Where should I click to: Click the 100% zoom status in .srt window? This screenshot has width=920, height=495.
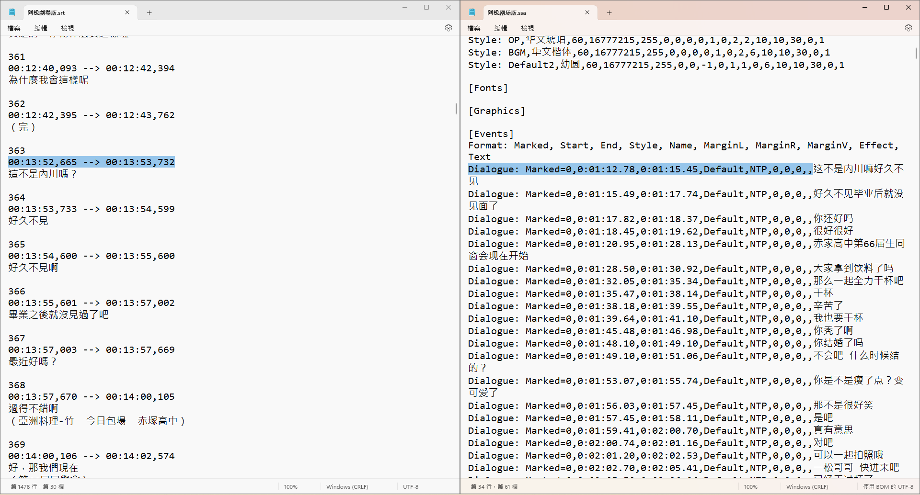[290, 486]
